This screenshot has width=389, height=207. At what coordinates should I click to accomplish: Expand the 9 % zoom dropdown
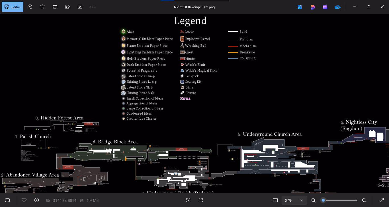[301, 200]
